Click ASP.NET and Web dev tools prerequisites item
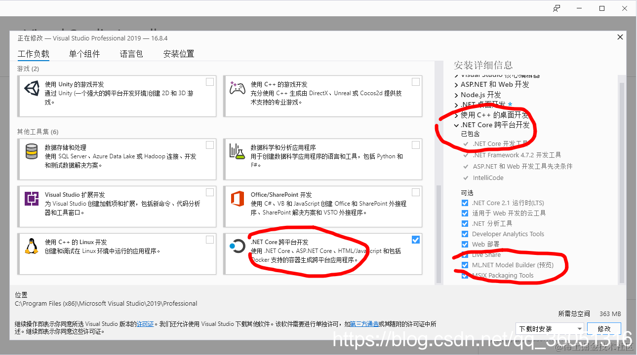This screenshot has height=355, width=637. point(522,166)
